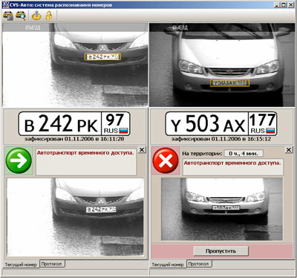Image resolution: width=297 pixels, height=278 pixels.
Task: Click the red cross denied icon
Action: 166,161
